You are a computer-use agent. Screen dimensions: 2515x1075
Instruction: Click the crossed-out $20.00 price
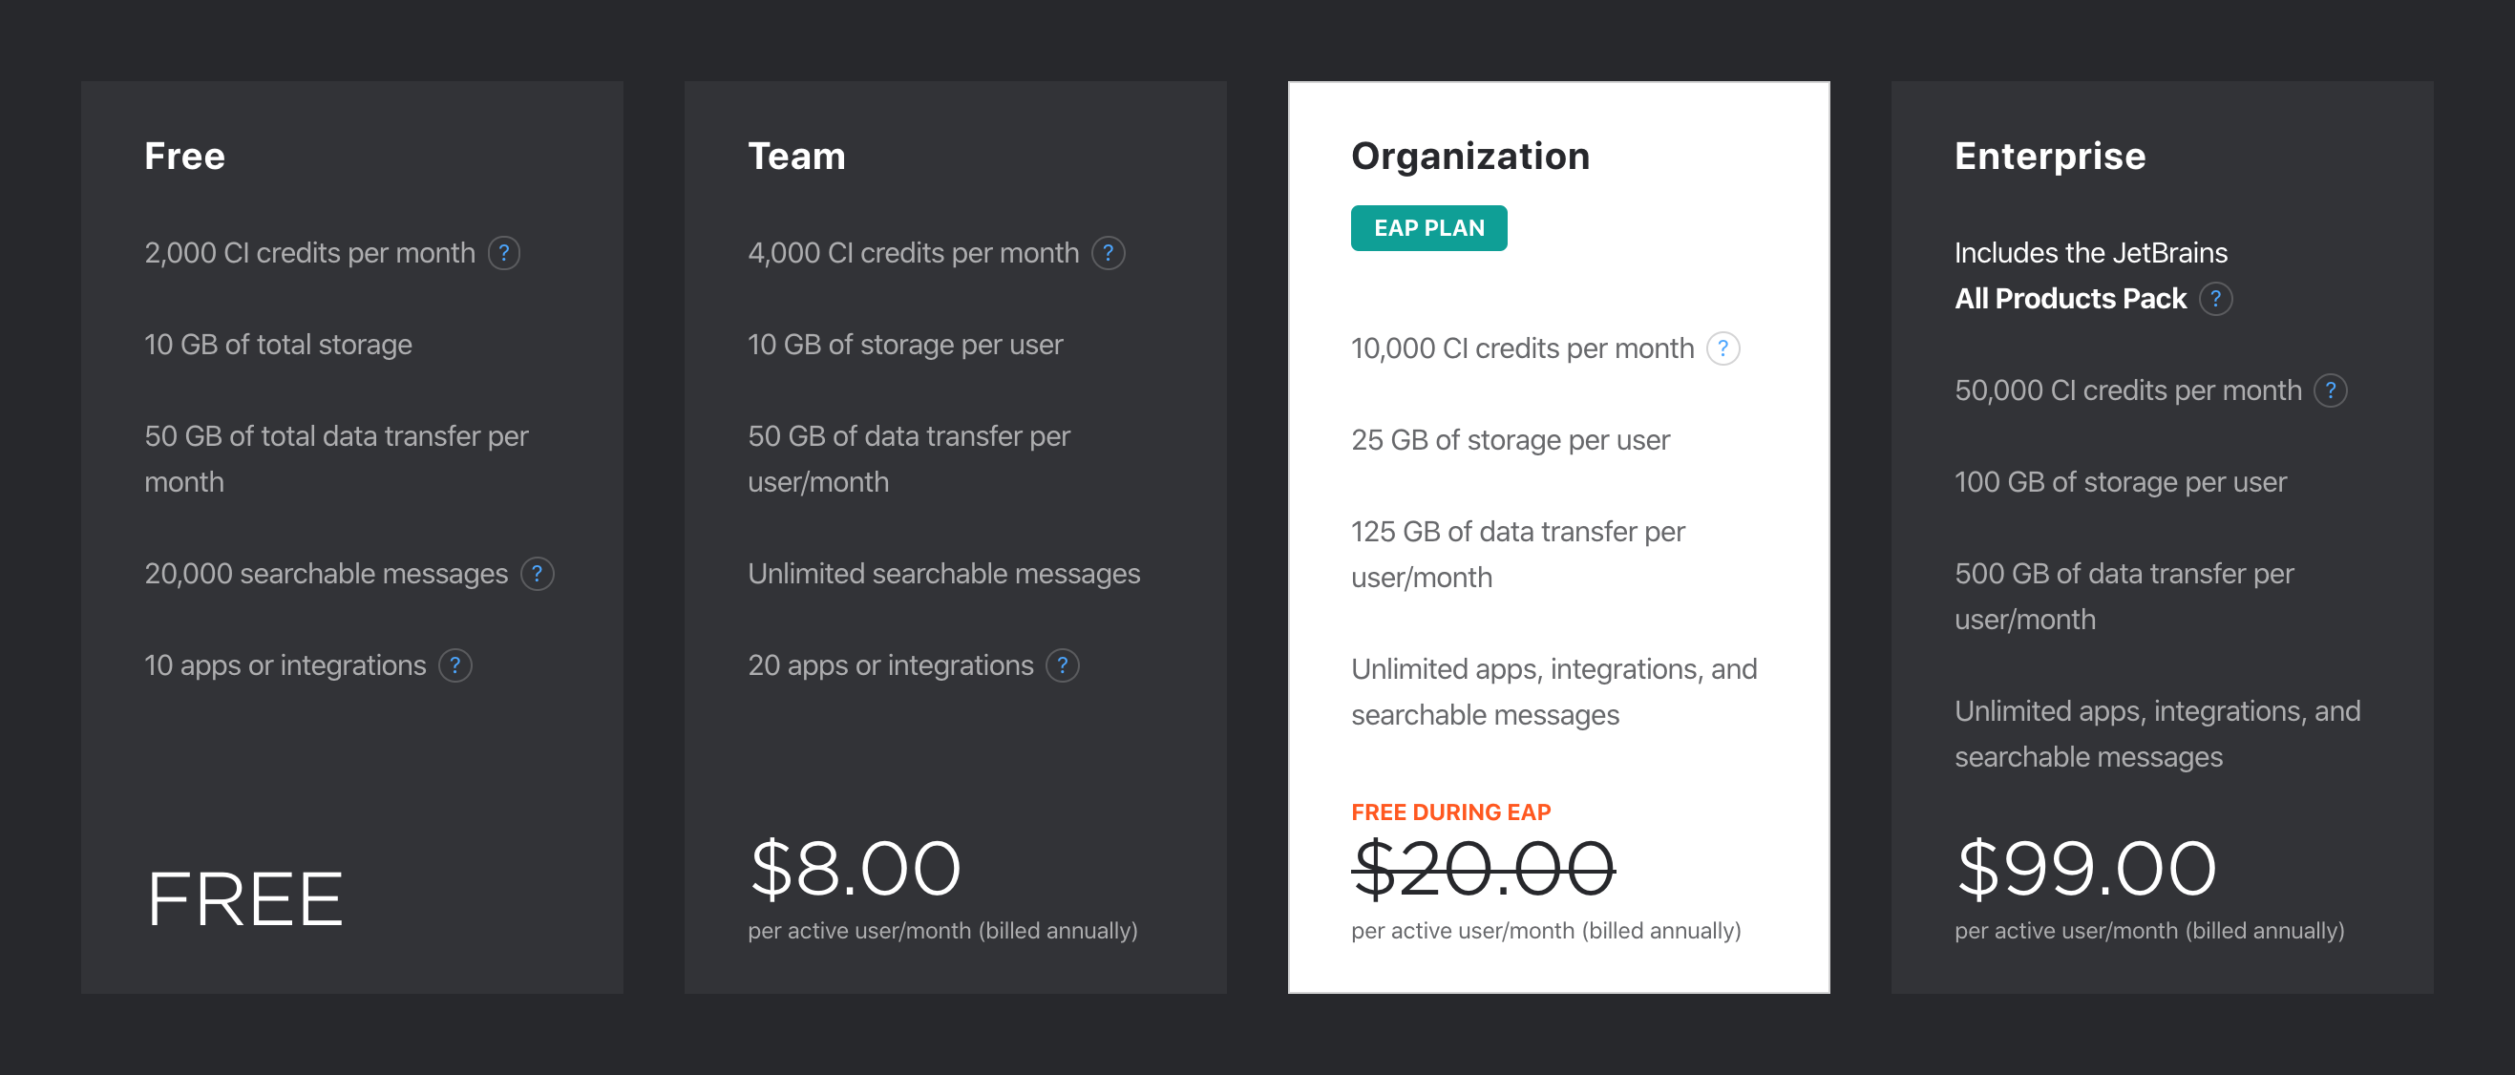1482,868
